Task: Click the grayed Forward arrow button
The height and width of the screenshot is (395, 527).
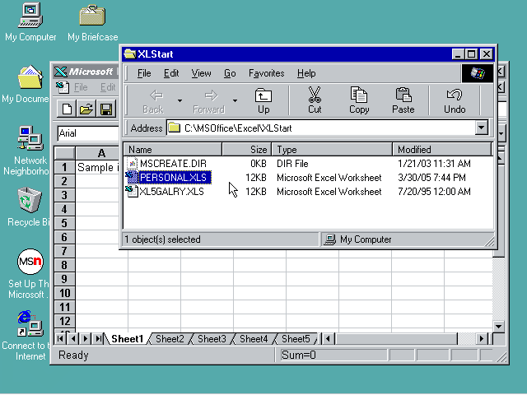Action: 209,100
